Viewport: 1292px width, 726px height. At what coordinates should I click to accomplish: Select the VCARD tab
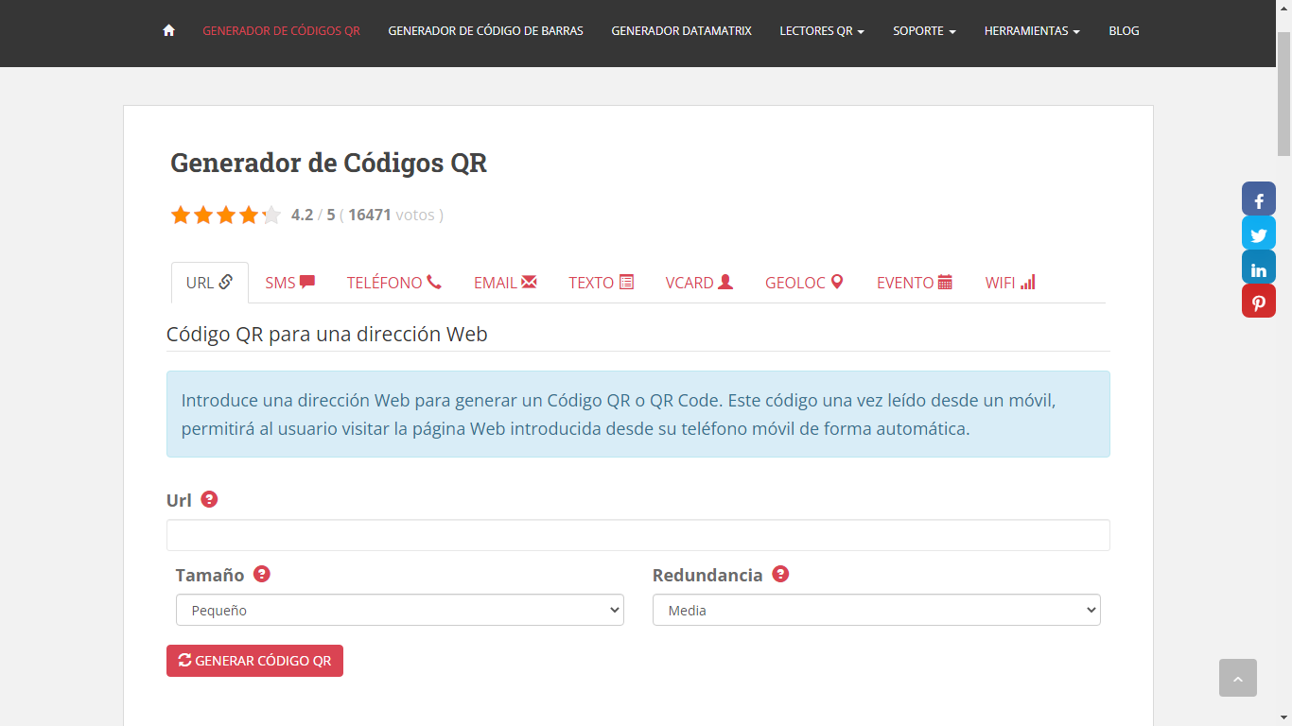point(698,283)
